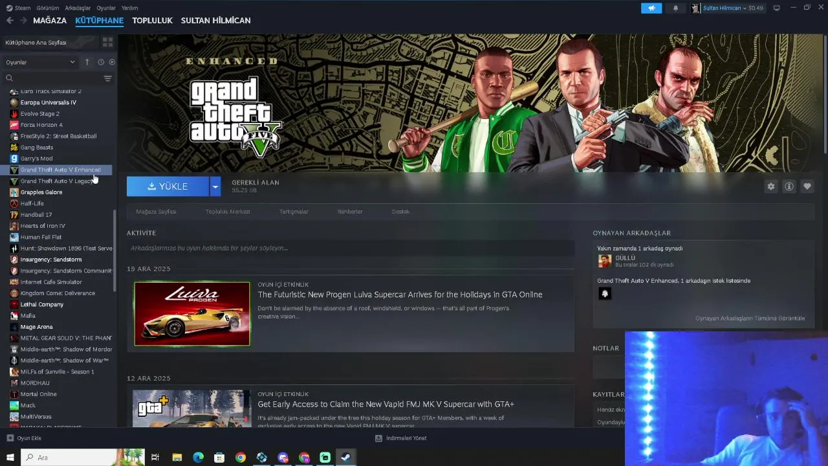The height and width of the screenshot is (466, 828).
Task: Open GTA+ Vapid FMJ news thumbnail
Action: click(x=192, y=408)
